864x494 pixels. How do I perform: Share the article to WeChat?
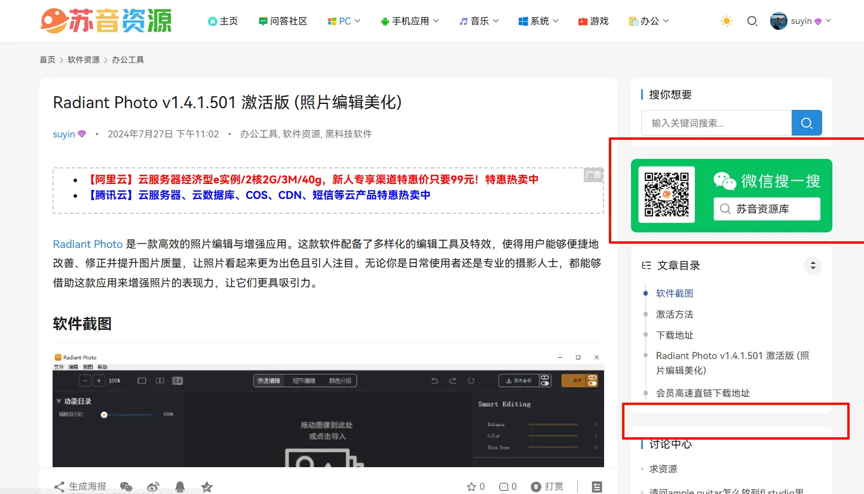click(126, 487)
